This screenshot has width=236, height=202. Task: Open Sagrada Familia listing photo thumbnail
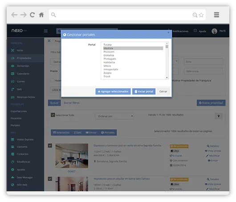coord(72,156)
